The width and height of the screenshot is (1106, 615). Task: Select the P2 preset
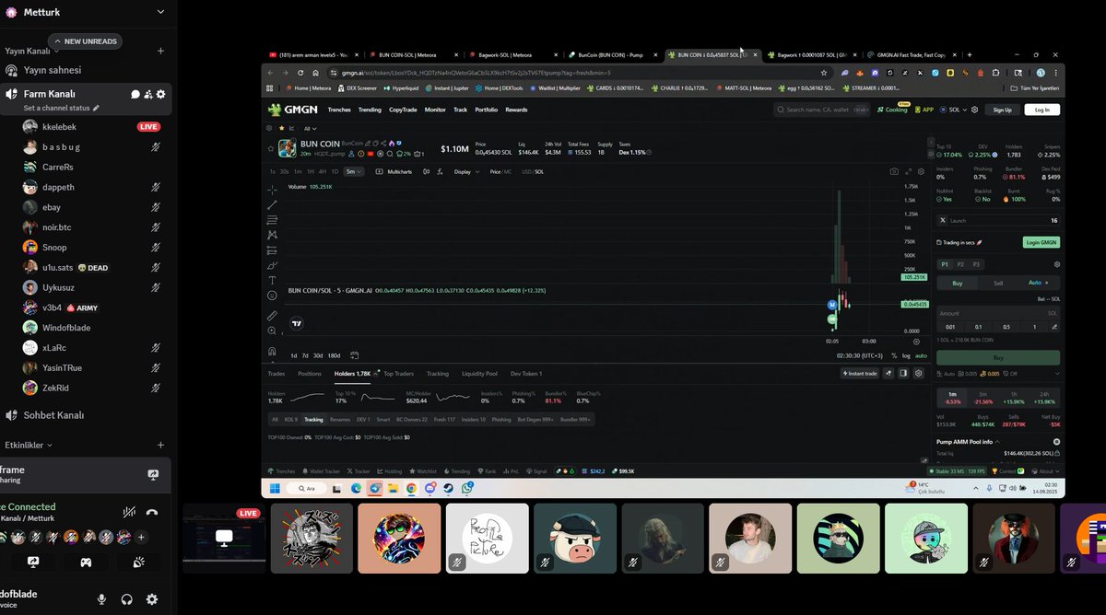960,264
